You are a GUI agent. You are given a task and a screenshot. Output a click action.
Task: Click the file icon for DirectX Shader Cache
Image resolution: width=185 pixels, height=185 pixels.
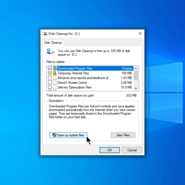pos(55,82)
